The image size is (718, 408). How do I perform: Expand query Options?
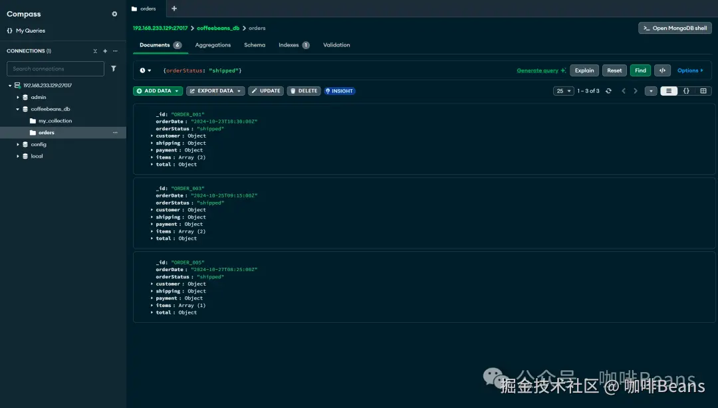pos(690,70)
